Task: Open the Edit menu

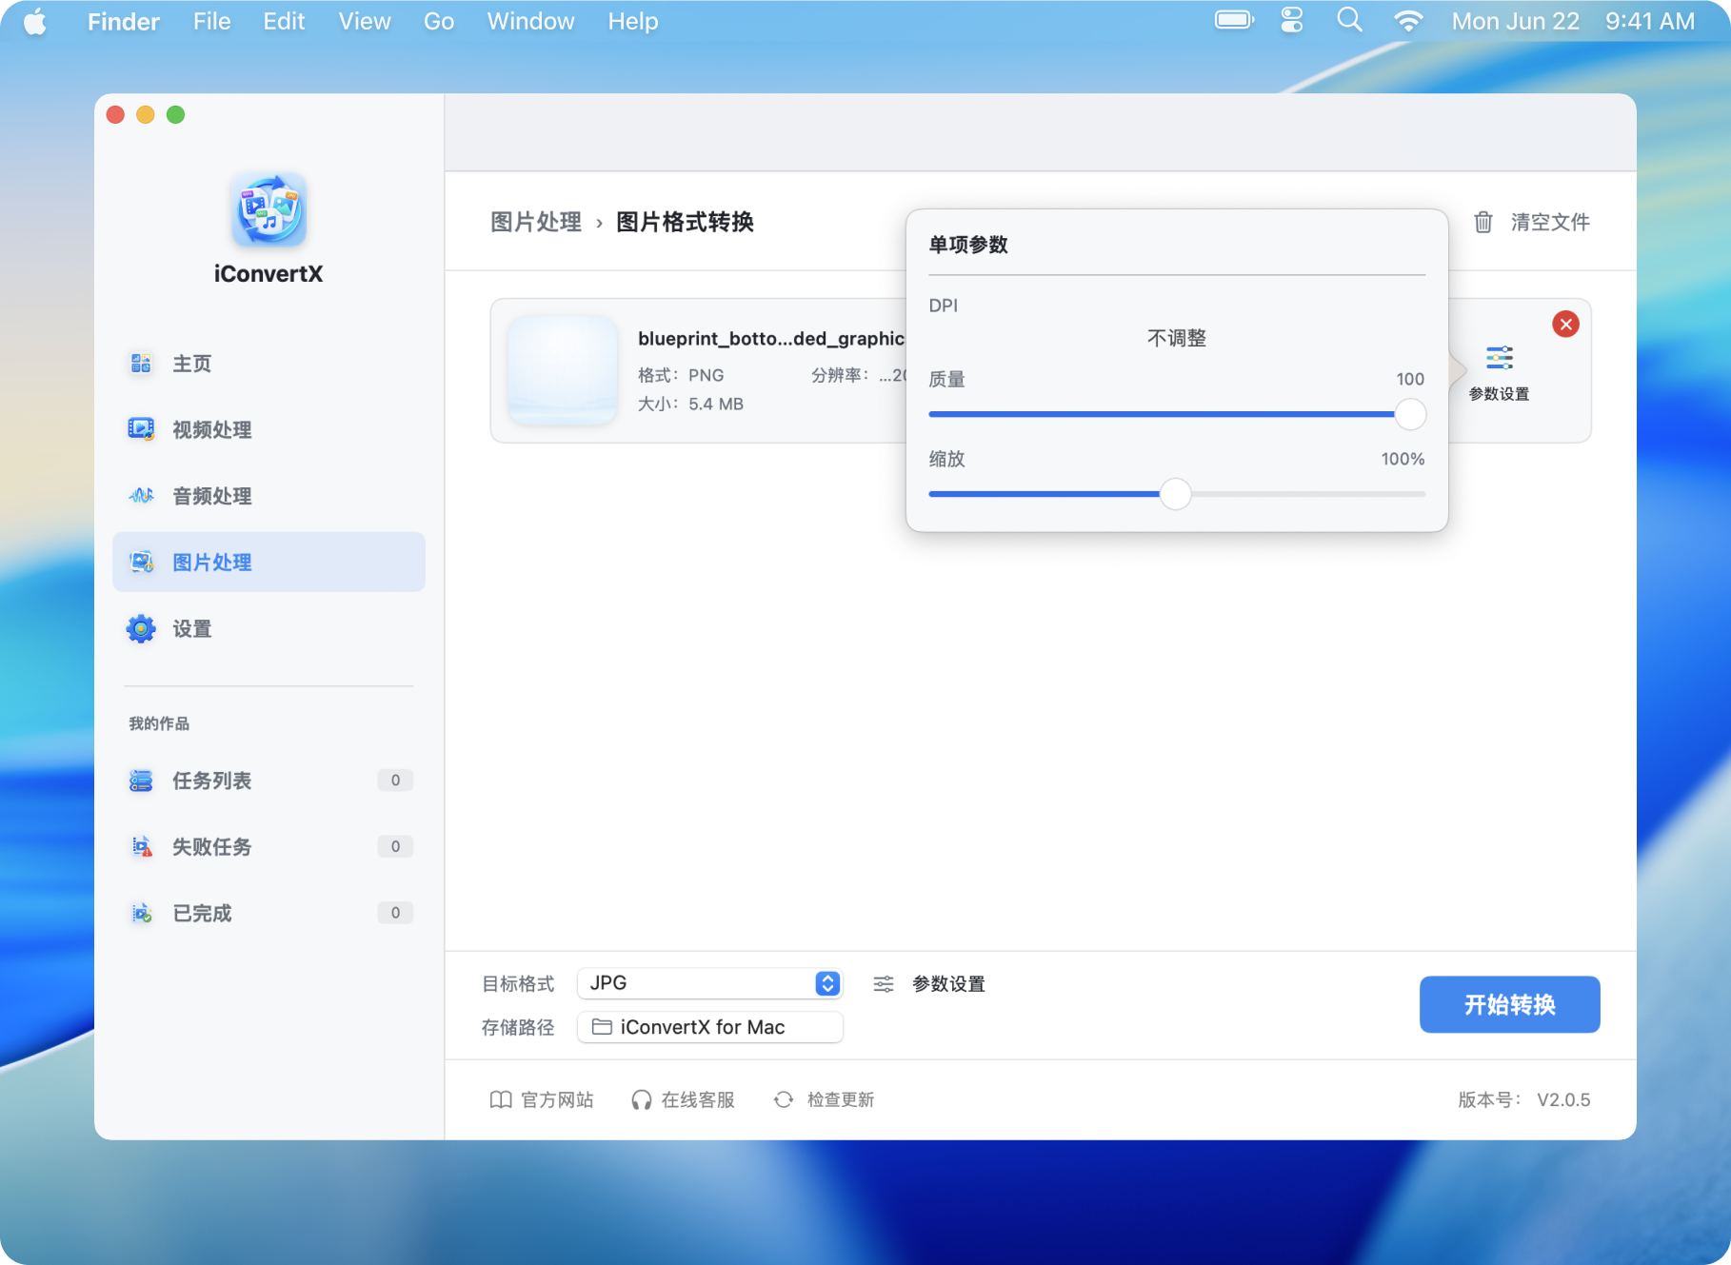Action: [x=284, y=21]
